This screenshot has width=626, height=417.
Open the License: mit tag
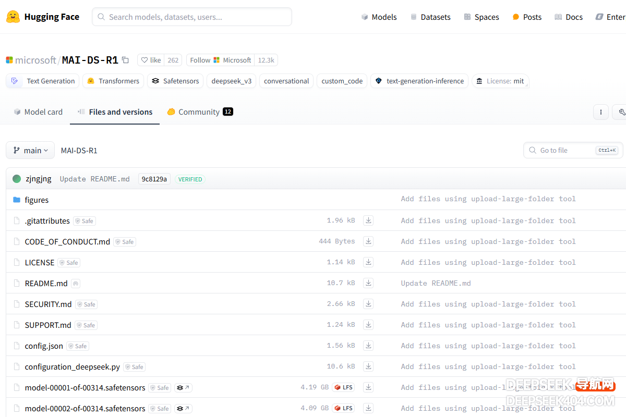pos(500,81)
